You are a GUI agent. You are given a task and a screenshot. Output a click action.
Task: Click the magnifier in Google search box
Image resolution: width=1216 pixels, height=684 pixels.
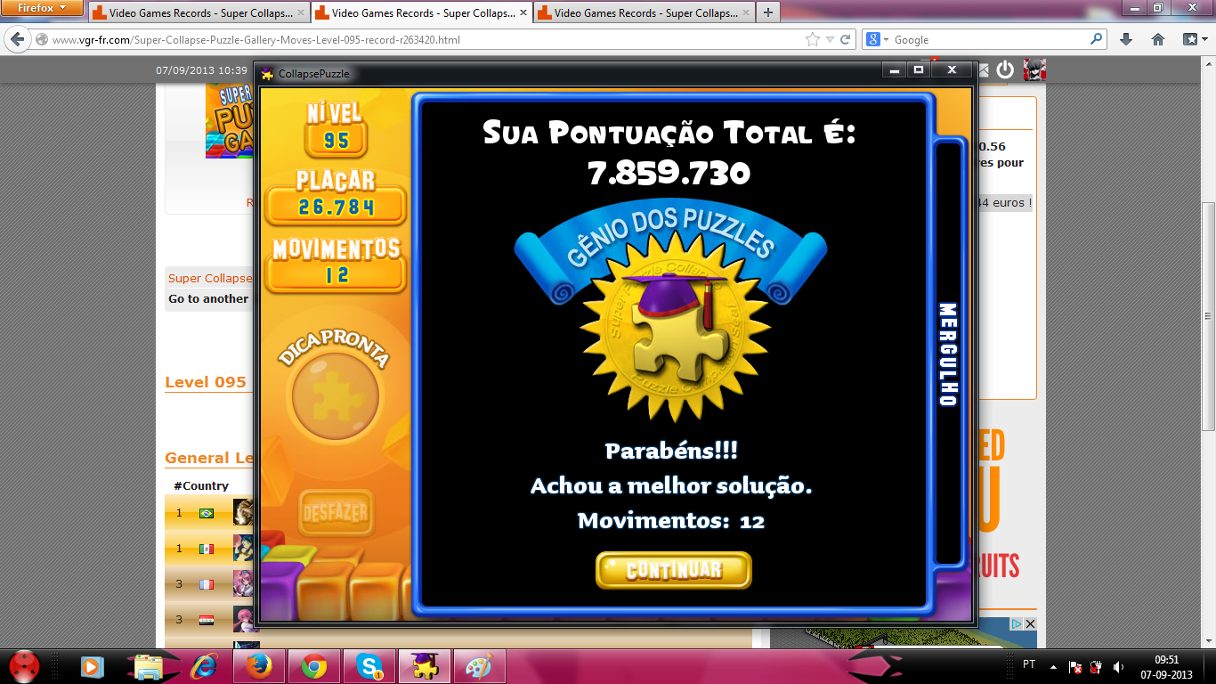coord(1096,39)
